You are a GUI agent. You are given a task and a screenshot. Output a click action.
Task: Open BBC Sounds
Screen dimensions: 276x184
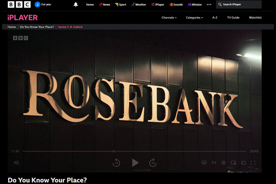coord(176,5)
